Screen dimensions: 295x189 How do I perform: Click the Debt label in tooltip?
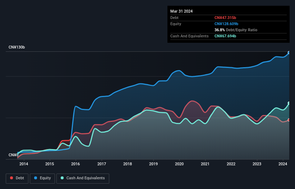point(174,18)
